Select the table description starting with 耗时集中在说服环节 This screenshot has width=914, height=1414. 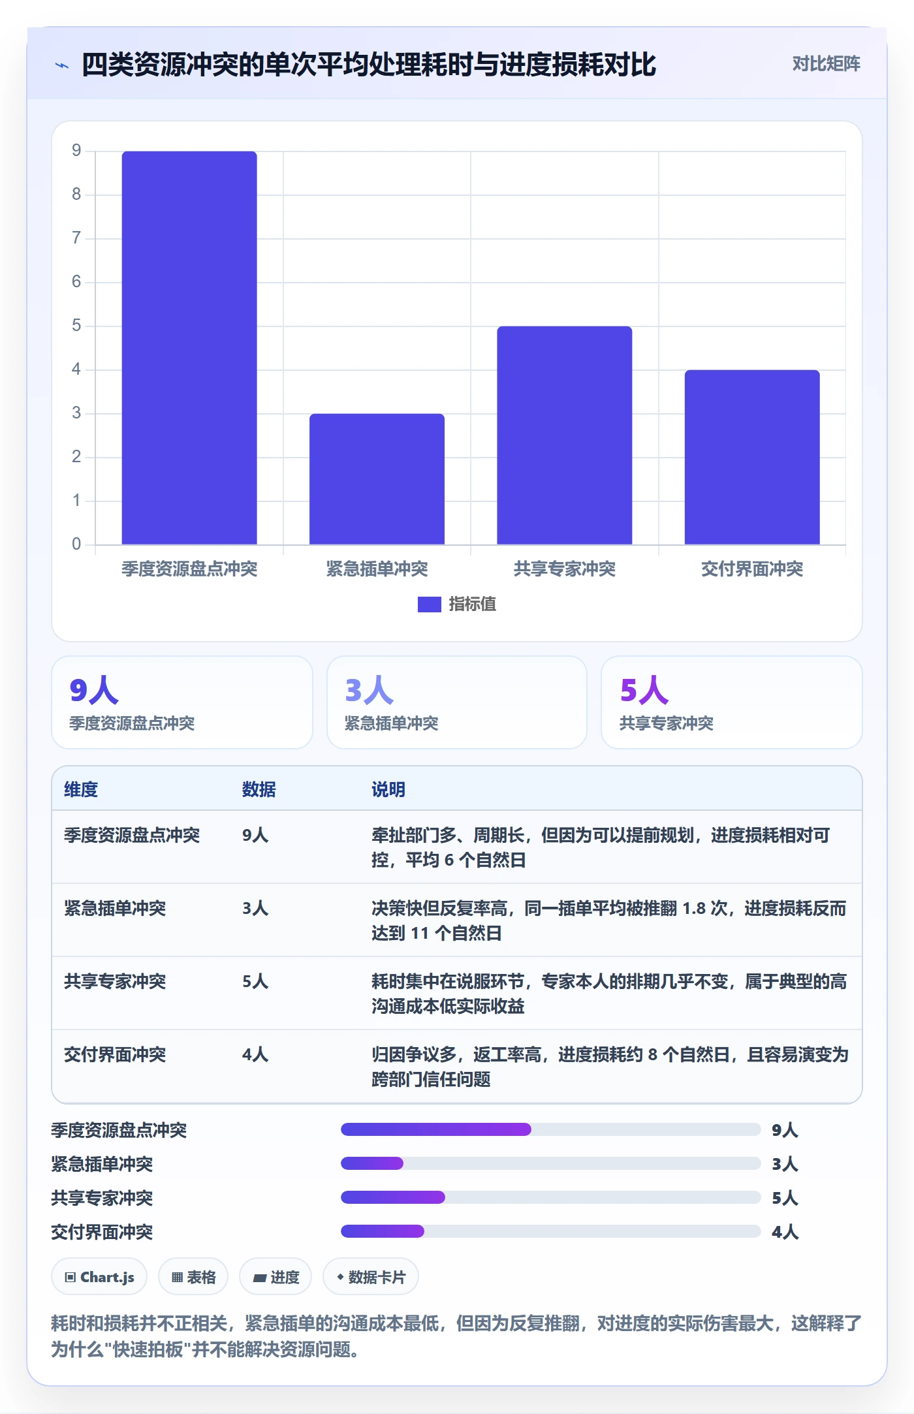tap(609, 994)
